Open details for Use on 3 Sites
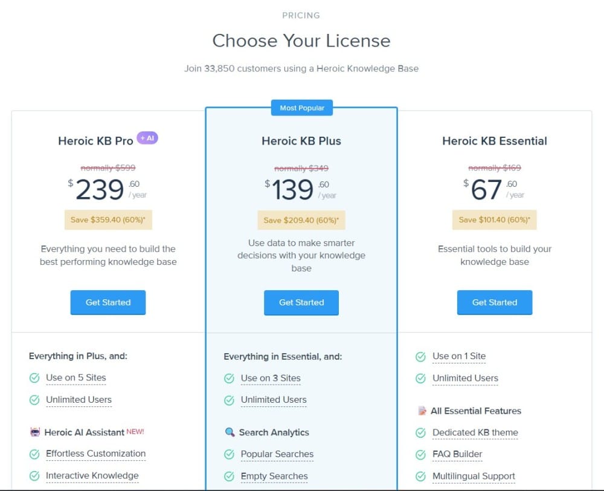 click(272, 378)
